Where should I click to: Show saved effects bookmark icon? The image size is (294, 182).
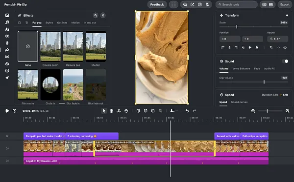point(19,22)
